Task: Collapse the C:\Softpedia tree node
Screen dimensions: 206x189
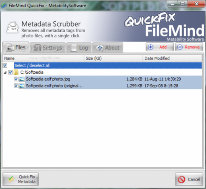Action: (x=5, y=73)
